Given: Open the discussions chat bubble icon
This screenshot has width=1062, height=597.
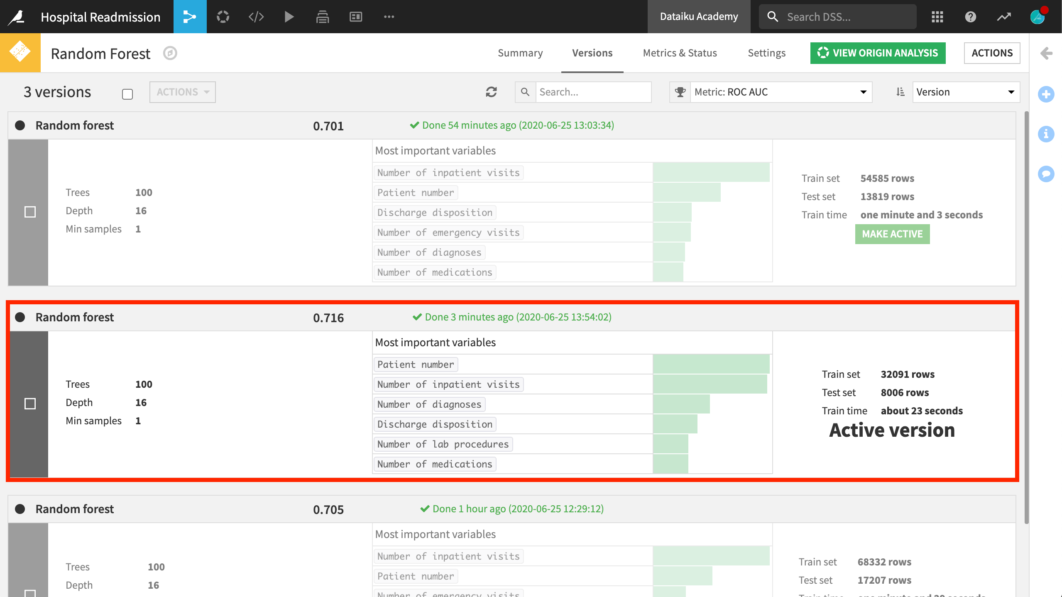Looking at the screenshot, I should 1046,174.
